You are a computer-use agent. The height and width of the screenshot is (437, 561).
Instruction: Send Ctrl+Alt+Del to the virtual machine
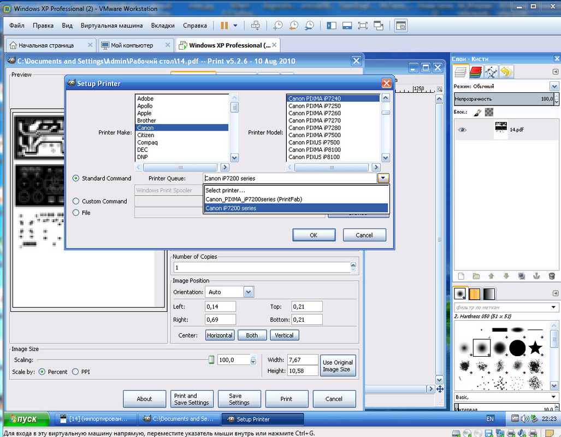coord(256,26)
